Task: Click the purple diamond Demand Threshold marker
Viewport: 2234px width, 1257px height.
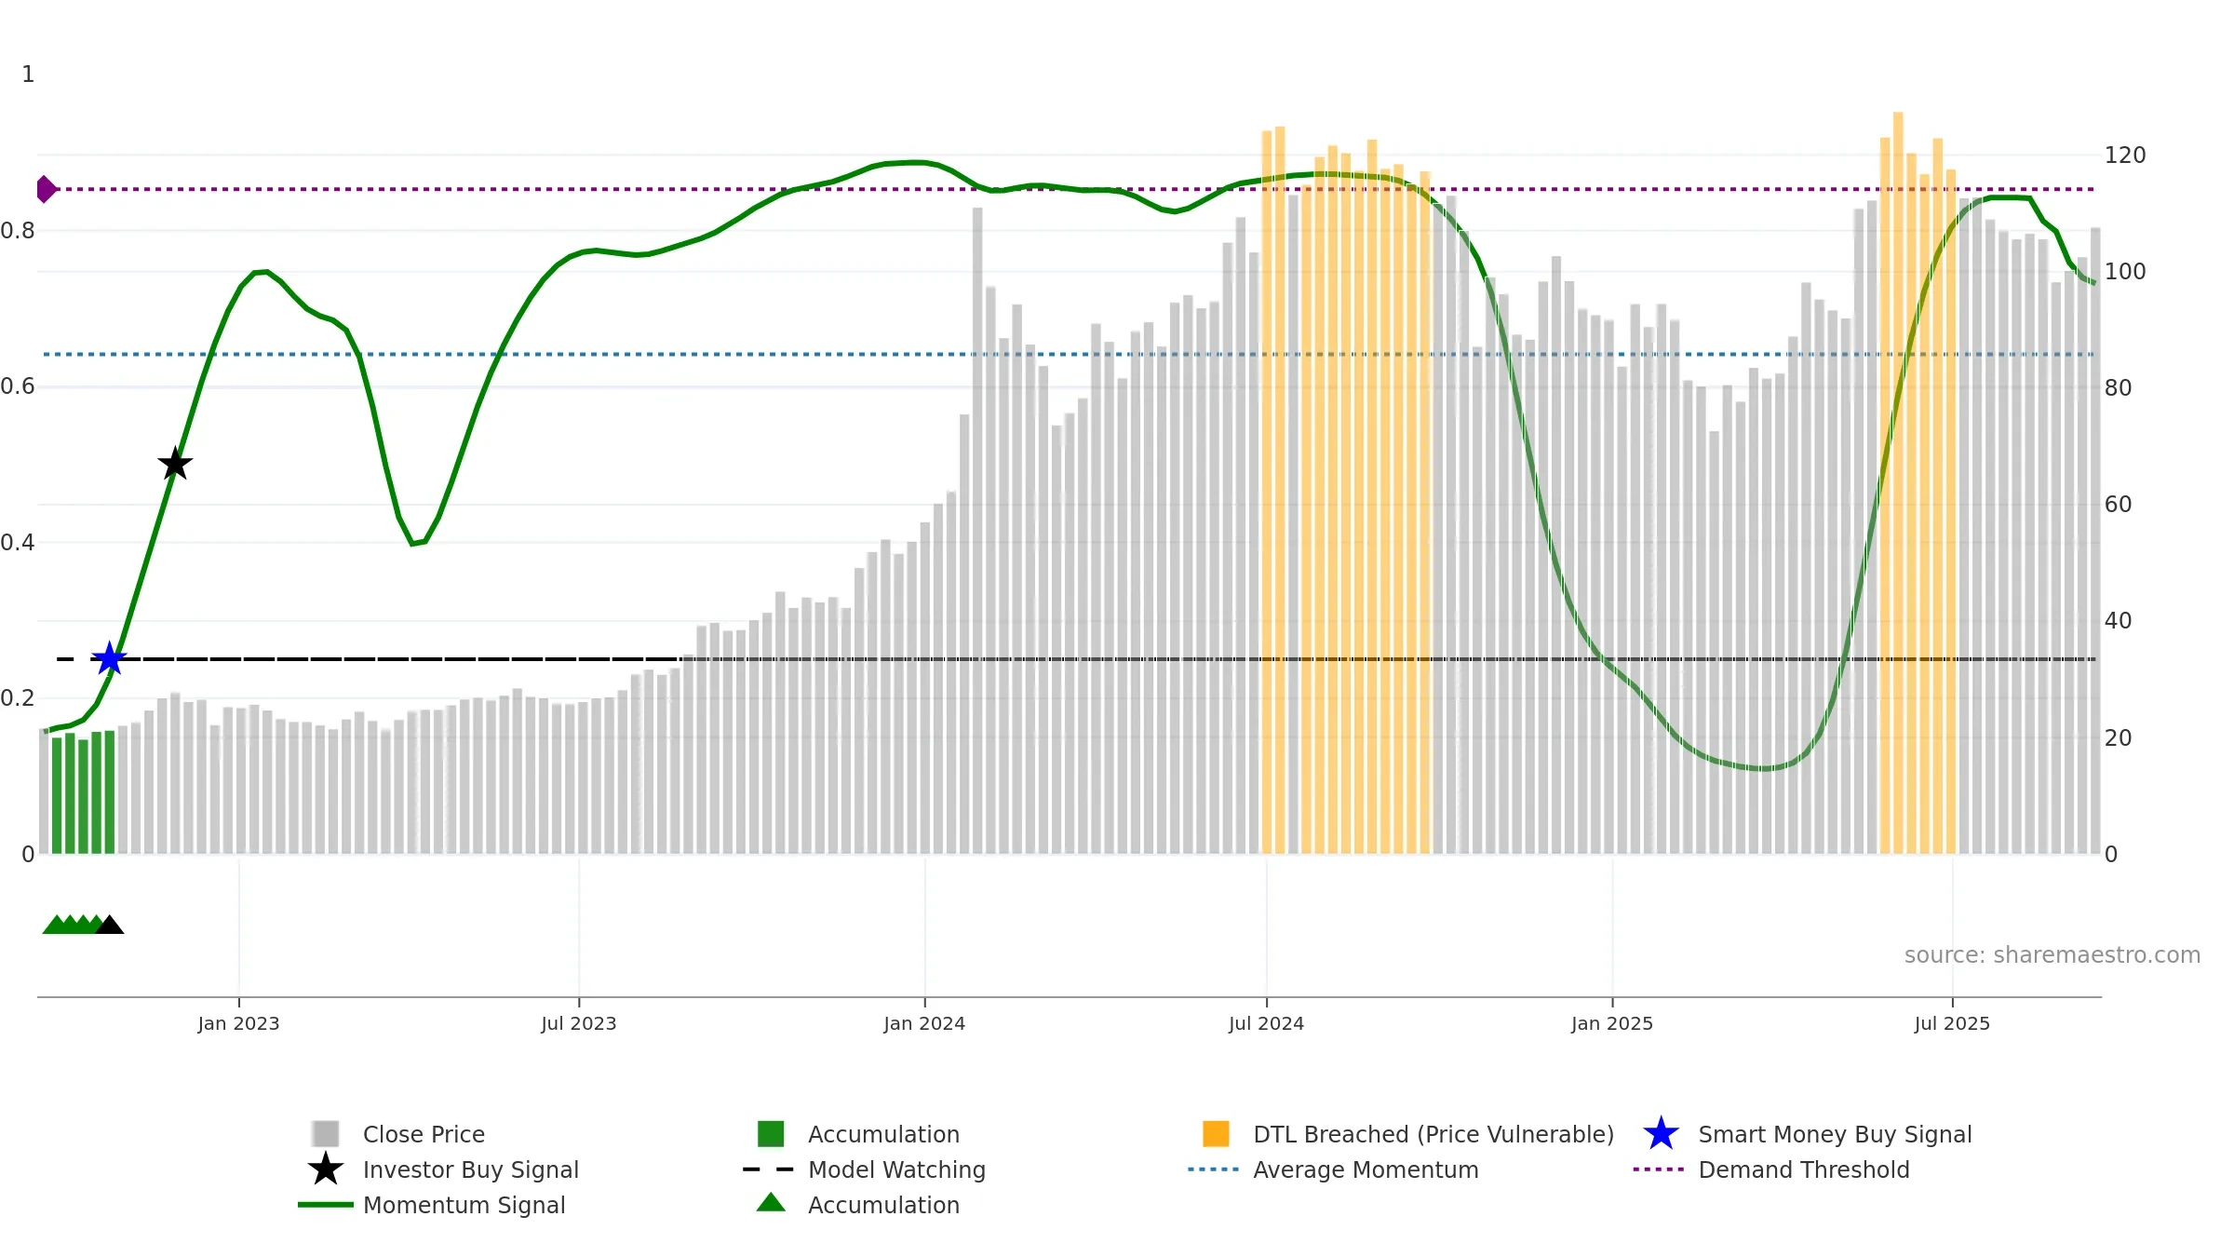Action: coord(46,189)
